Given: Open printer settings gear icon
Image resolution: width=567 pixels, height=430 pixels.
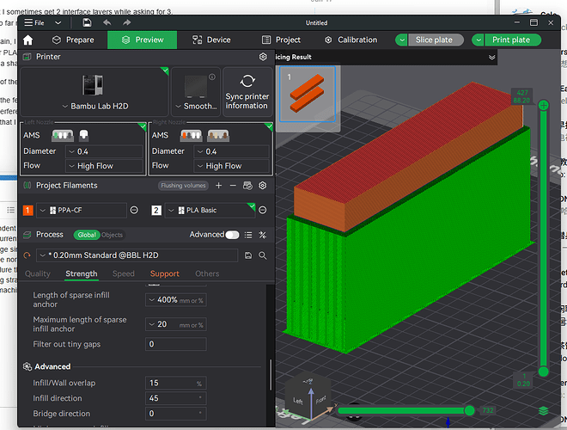Looking at the screenshot, I should coord(263,57).
